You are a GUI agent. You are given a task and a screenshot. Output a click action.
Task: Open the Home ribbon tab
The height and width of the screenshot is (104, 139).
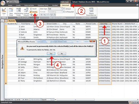[10, 5]
